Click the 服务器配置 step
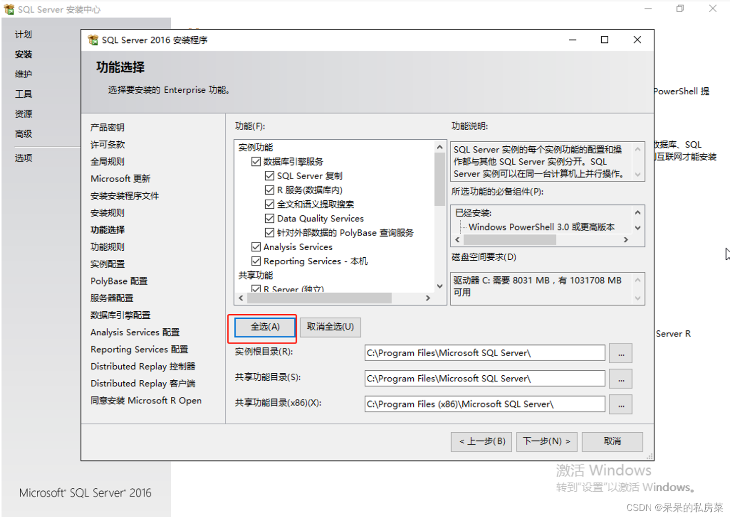The width and height of the screenshot is (731, 517). (x=112, y=299)
